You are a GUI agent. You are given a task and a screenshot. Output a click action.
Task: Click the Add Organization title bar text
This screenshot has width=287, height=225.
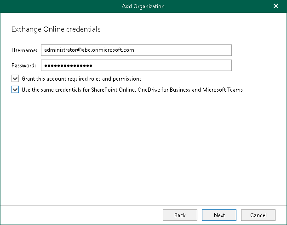point(143,6)
